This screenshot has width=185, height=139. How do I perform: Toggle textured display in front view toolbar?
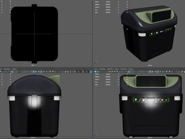click(x=41, y=72)
